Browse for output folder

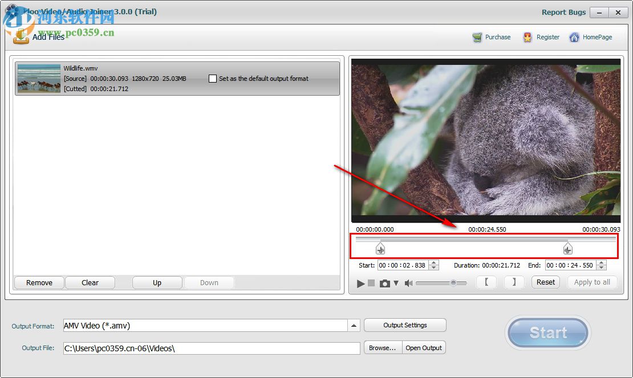[383, 348]
